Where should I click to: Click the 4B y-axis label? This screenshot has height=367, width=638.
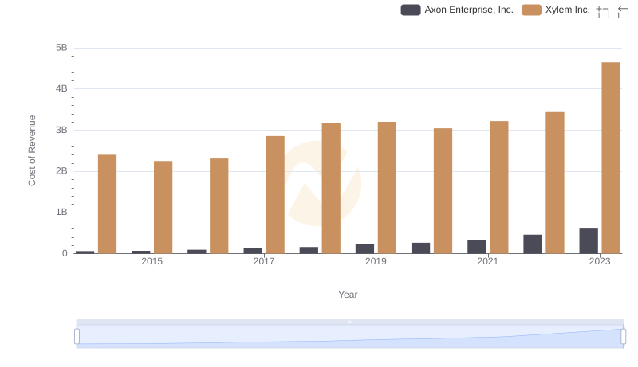point(61,88)
